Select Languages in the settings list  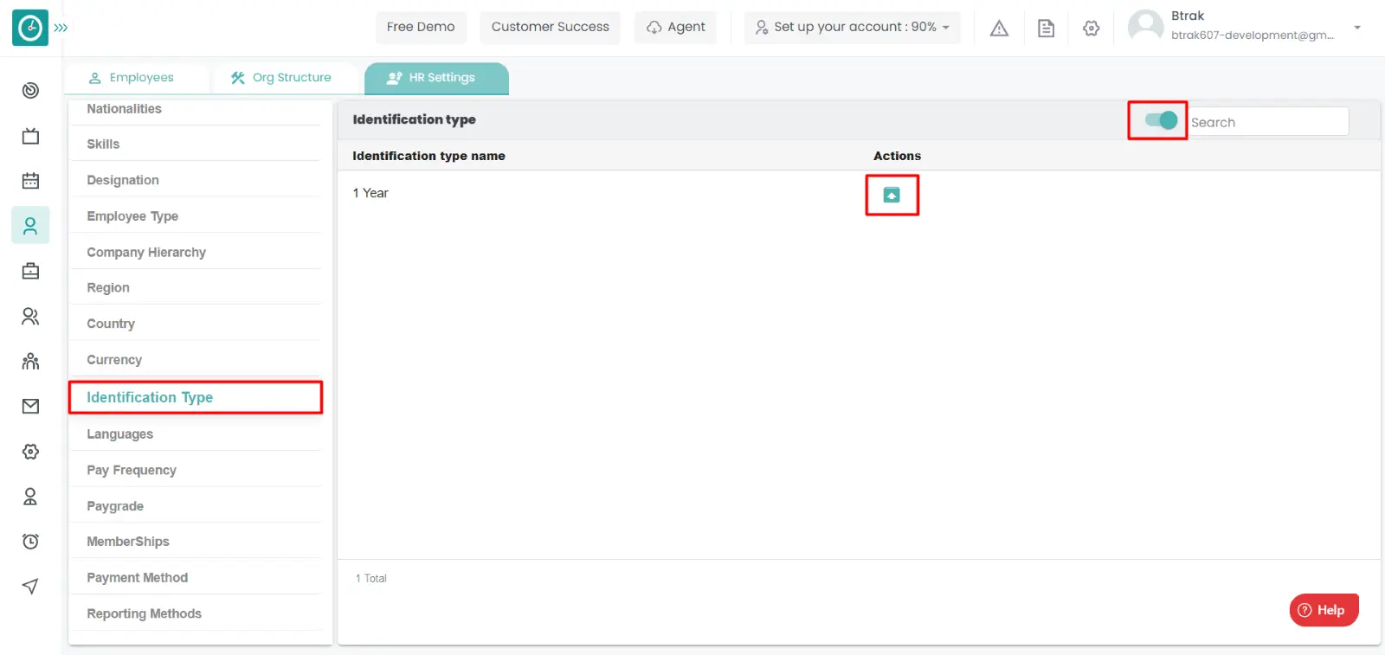click(x=120, y=434)
